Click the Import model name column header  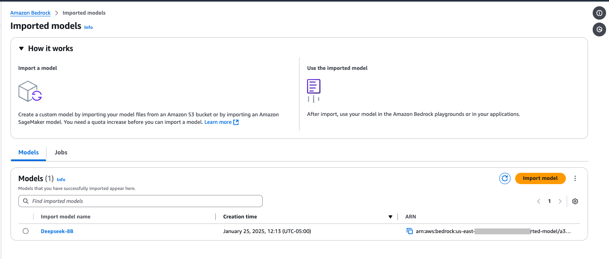tap(66, 217)
